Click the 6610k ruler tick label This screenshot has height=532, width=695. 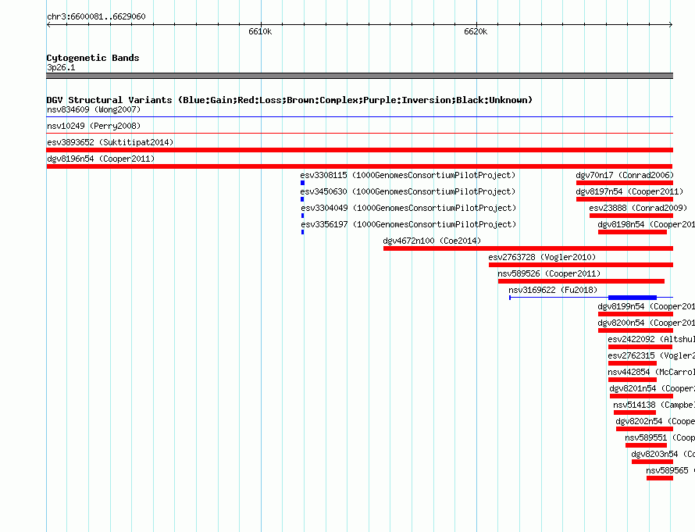coord(260,31)
